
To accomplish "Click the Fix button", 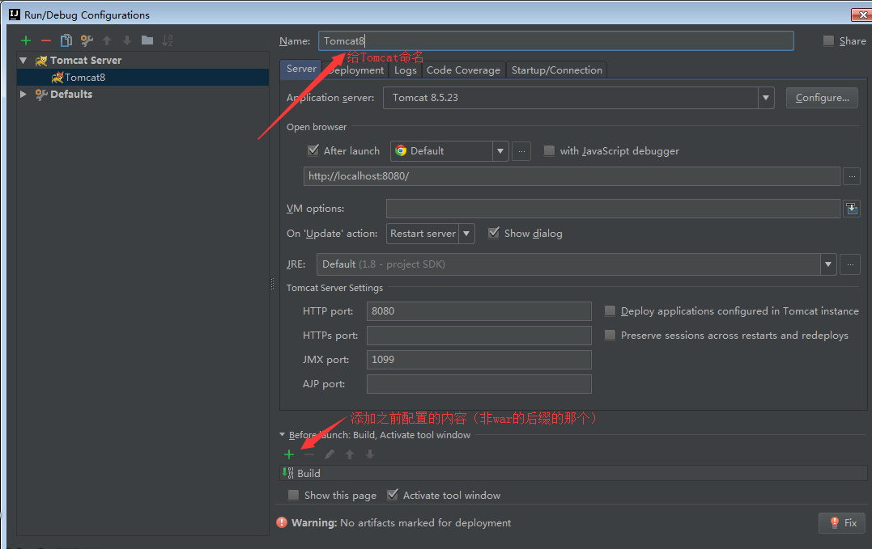I will click(842, 522).
